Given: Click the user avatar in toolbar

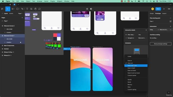Looking at the screenshot, I should point(152,9).
